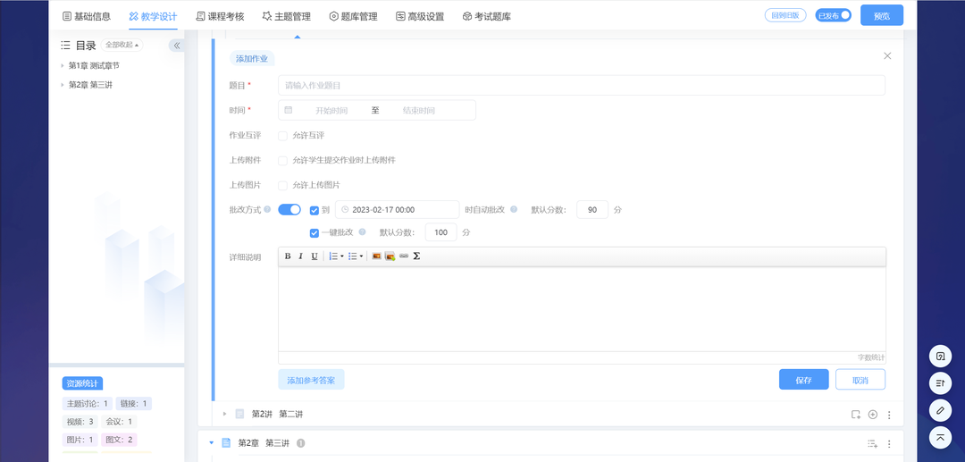Viewport: 965px width, 462px height.
Task: Open the 高级设置 tab
Action: pyautogui.click(x=420, y=17)
